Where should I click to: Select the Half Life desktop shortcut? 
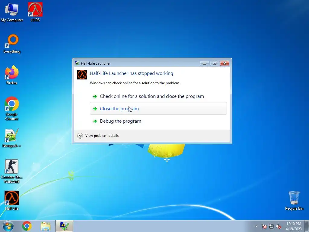[x=12, y=201]
